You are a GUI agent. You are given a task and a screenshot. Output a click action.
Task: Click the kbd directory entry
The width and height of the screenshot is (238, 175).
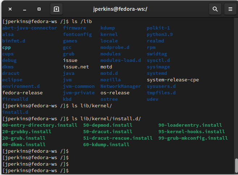tap(67, 99)
